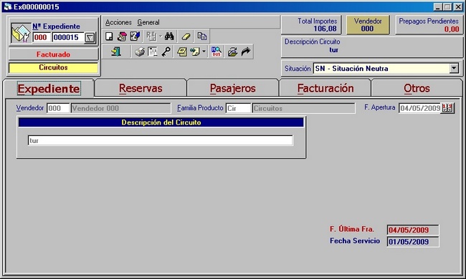Minimize the Ex000000015 window
Screen dimensions: 466x279
437,7
